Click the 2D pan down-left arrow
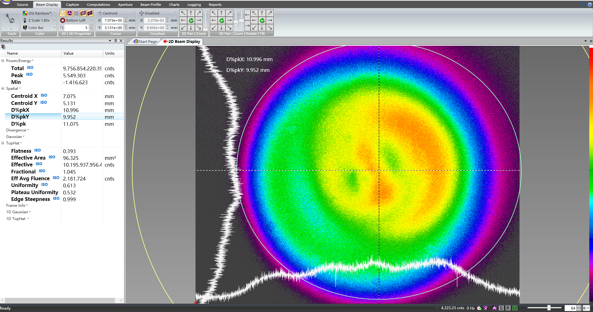 click(x=183, y=27)
